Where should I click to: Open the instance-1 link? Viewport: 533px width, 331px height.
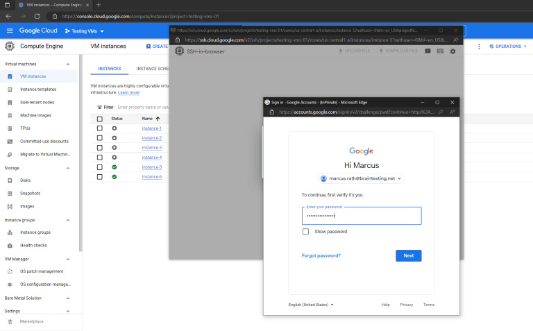tap(151, 128)
